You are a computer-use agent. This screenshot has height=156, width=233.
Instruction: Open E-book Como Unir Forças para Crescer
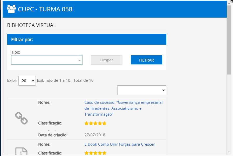point(119,144)
